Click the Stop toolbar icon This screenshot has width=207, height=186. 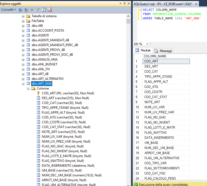(x=32, y=10)
